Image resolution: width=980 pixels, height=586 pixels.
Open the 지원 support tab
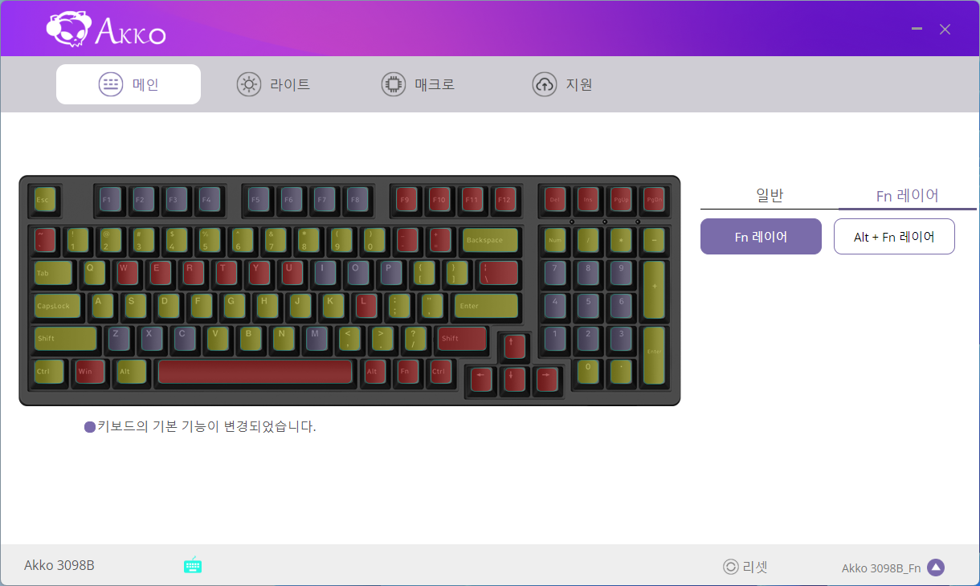click(x=562, y=84)
